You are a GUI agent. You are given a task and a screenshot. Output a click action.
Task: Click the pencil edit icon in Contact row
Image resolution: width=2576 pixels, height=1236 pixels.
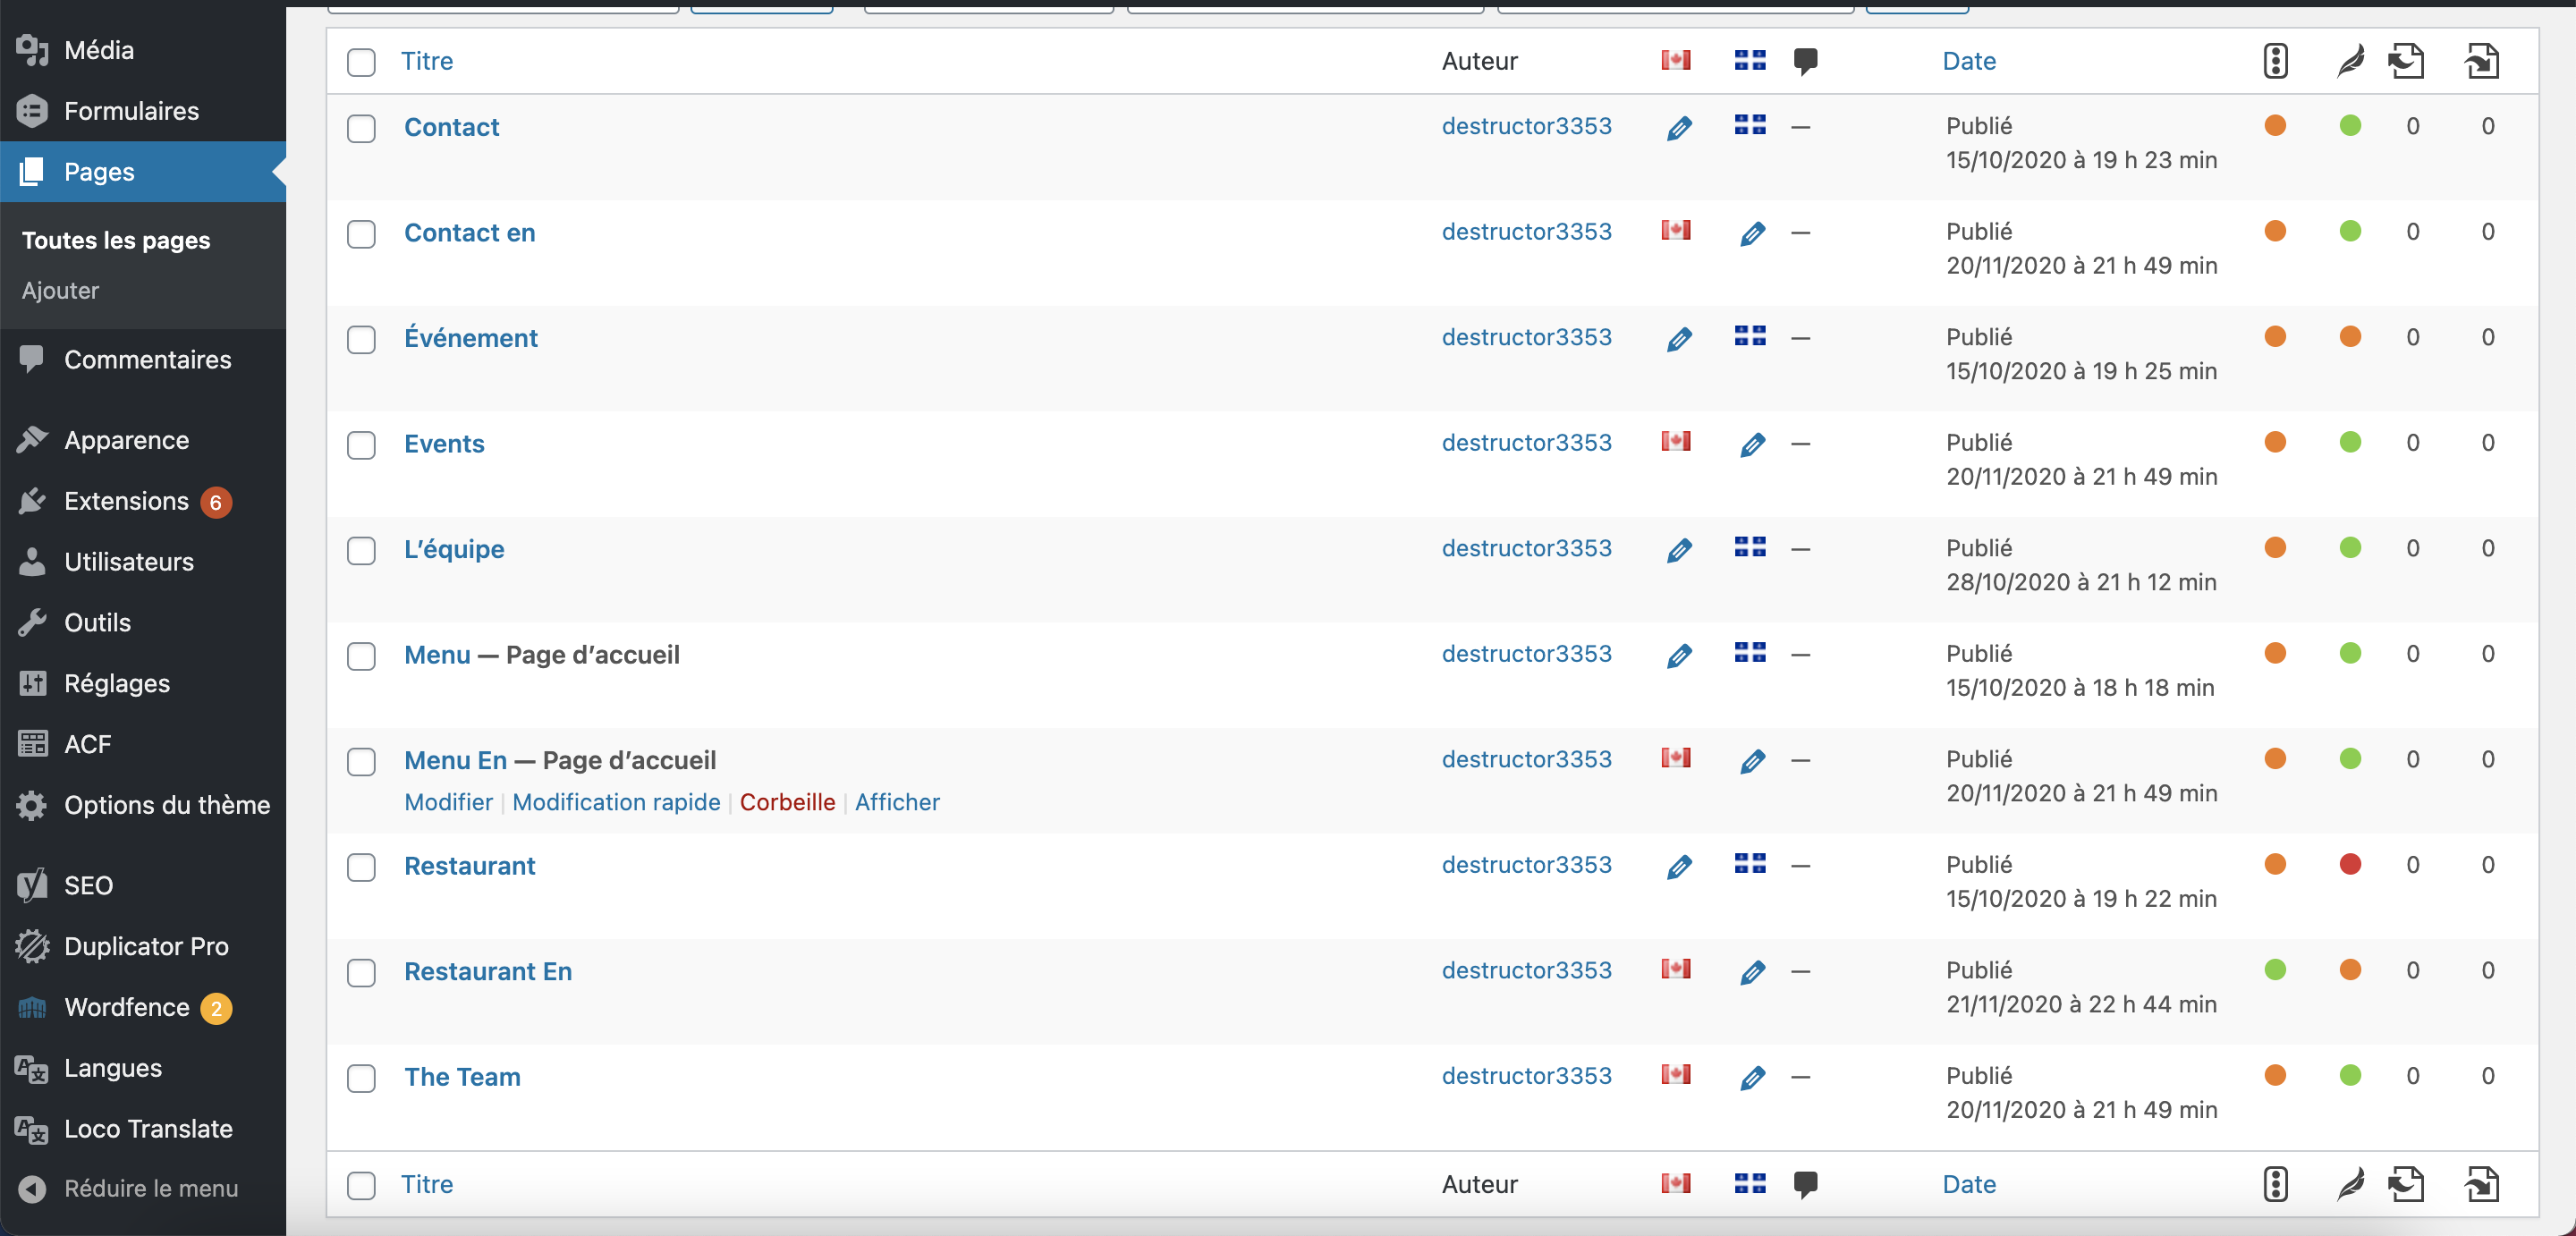point(1679,128)
